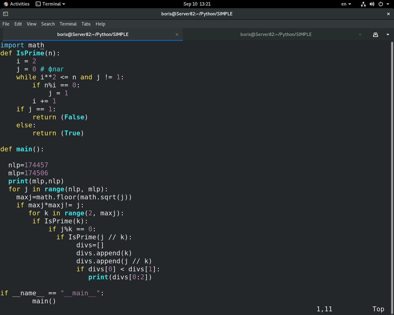Image resolution: width=394 pixels, height=315 pixels.
Task: Open the Tabs menu
Action: click(86, 24)
